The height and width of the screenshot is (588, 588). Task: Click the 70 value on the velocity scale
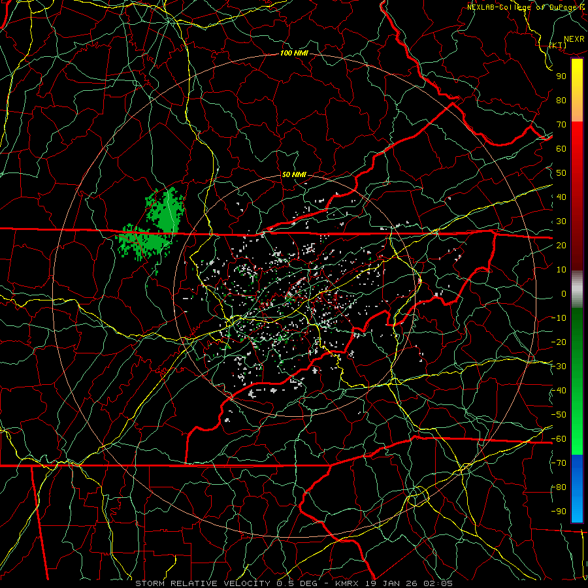point(561,125)
